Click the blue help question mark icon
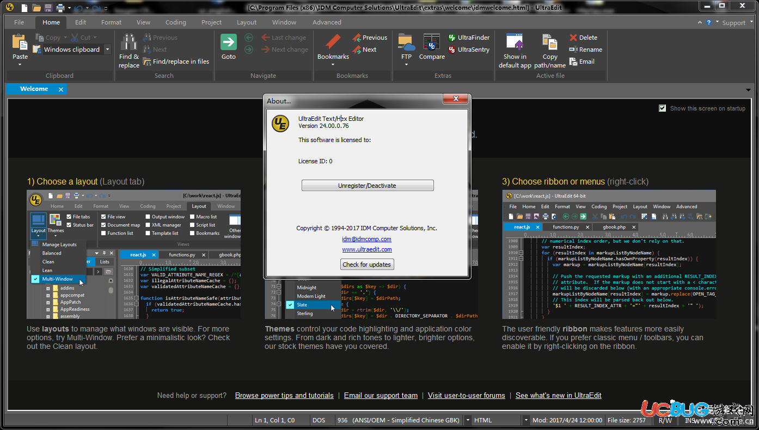 pyautogui.click(x=708, y=22)
